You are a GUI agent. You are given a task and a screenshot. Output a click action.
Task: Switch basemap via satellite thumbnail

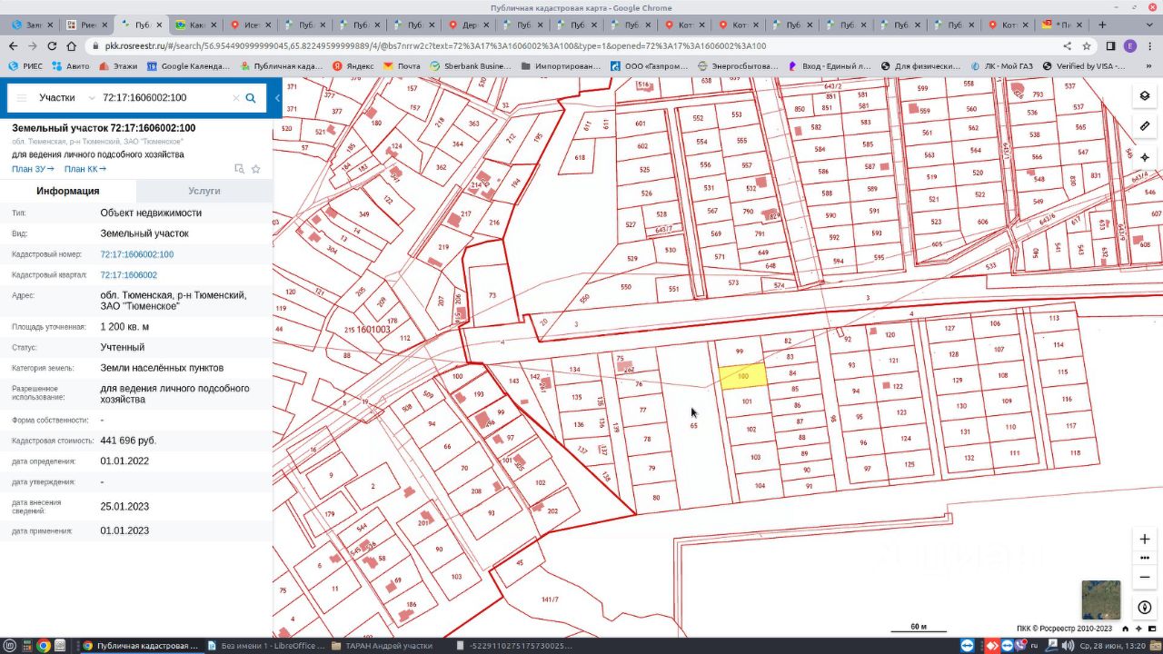[x=1100, y=599]
